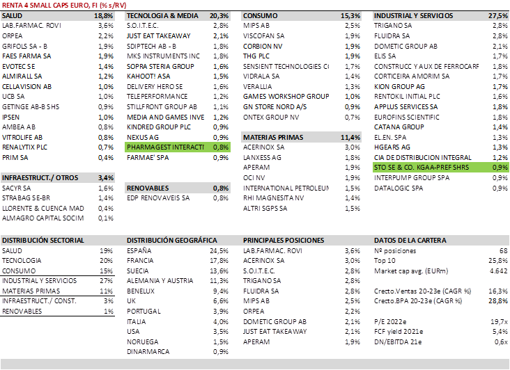Select ESPAÑA geographic row
Image resolution: width=510 pixels, height=370 pixels.
pos(178,250)
